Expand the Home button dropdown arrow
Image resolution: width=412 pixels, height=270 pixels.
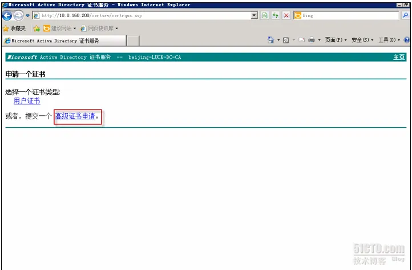[x=278, y=40]
